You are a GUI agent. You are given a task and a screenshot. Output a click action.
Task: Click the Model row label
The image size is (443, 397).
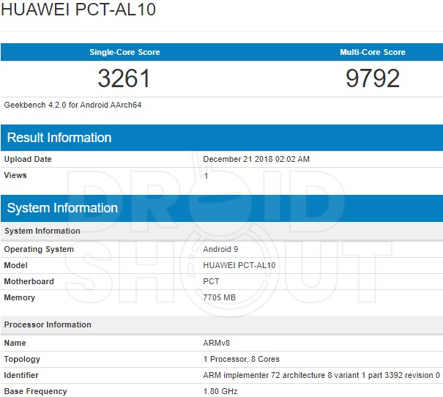point(15,265)
